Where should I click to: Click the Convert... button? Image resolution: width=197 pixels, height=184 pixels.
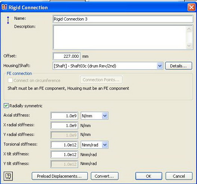[105, 176]
